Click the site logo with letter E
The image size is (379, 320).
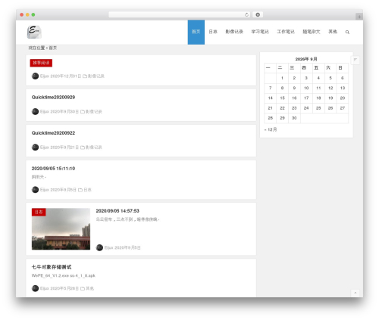(x=34, y=32)
